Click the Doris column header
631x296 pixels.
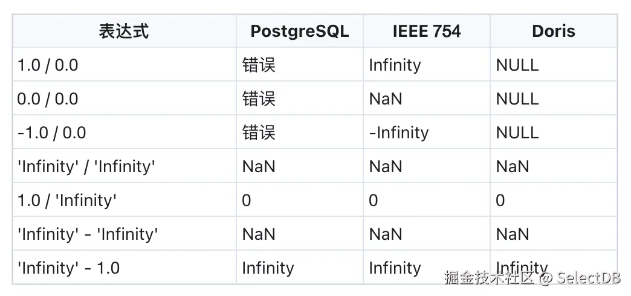tap(553, 31)
